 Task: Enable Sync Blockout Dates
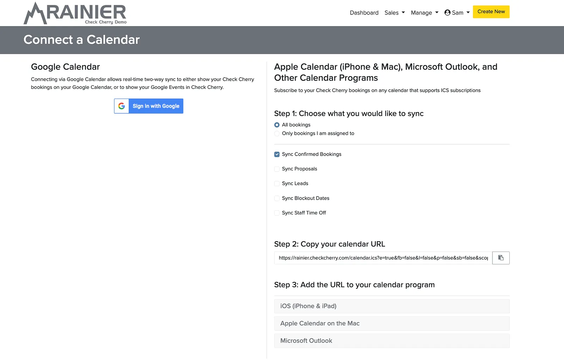point(277,198)
